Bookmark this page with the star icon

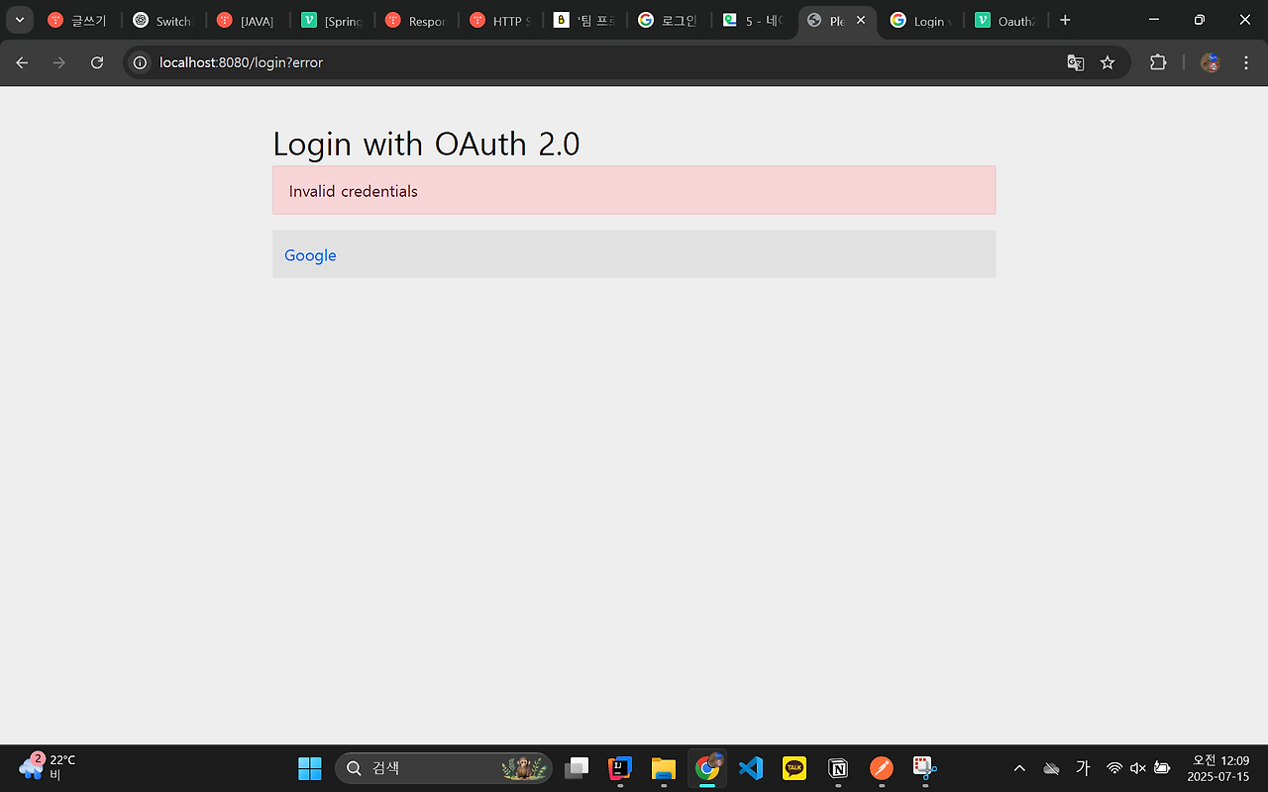tap(1108, 62)
